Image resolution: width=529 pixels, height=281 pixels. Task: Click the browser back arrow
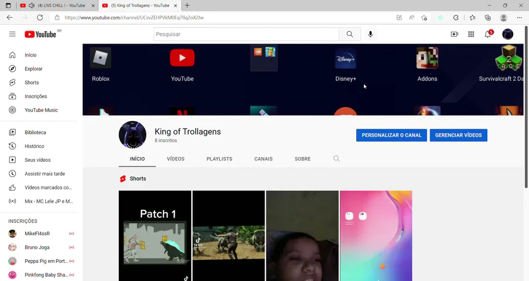[9, 18]
